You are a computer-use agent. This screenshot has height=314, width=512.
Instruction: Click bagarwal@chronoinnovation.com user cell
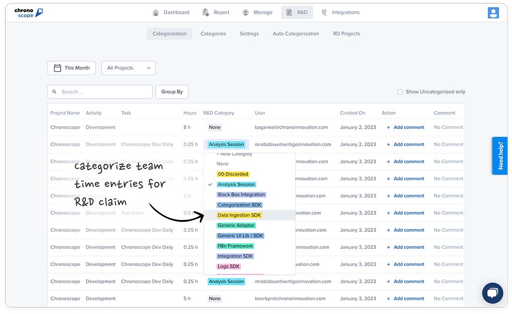[x=291, y=127]
